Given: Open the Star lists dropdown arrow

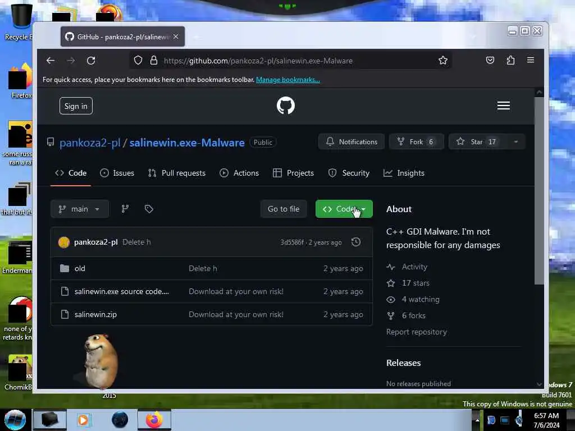Looking at the screenshot, I should tap(515, 142).
